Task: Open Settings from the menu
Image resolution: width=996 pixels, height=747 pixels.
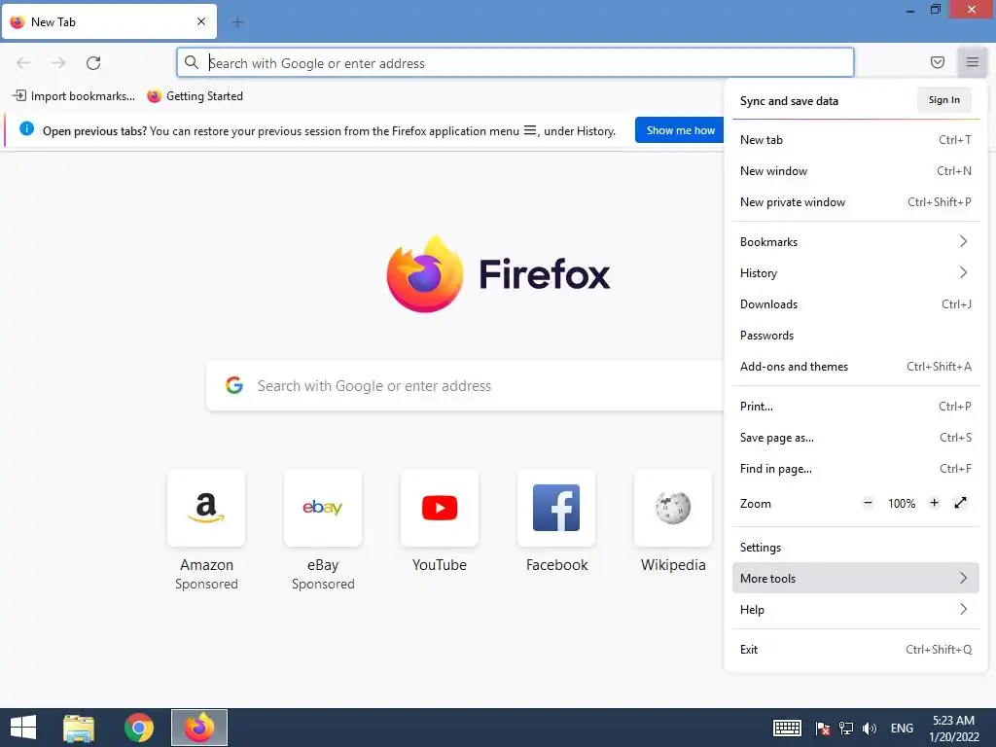Action: tap(856, 547)
